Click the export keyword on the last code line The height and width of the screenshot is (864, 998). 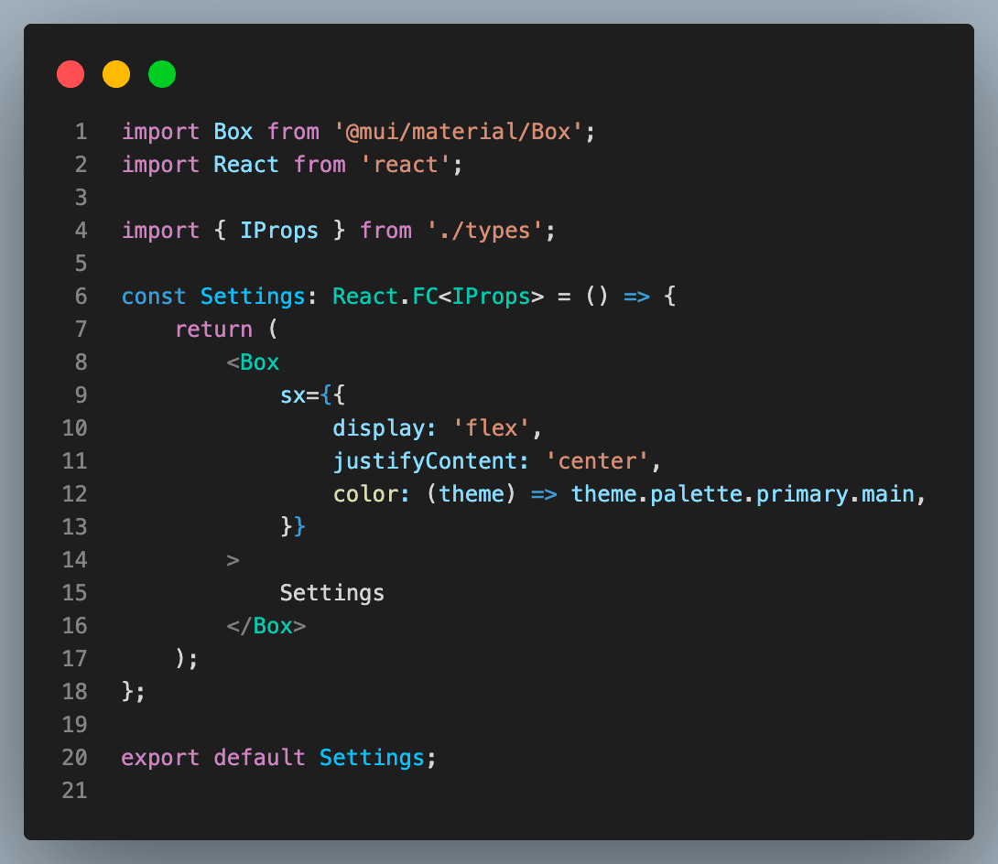160,758
